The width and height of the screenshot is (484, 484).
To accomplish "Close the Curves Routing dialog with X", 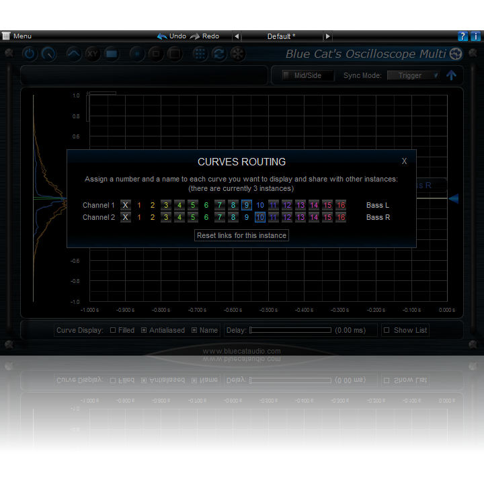I will click(404, 161).
